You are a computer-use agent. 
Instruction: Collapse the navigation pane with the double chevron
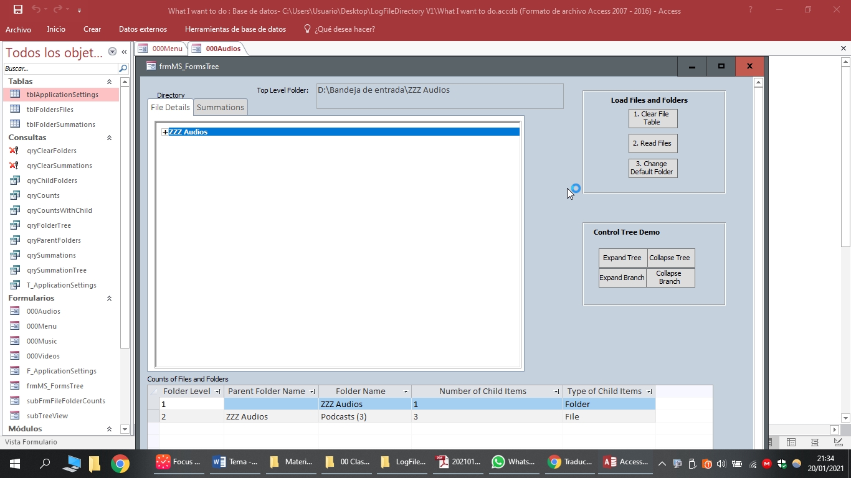pos(124,52)
